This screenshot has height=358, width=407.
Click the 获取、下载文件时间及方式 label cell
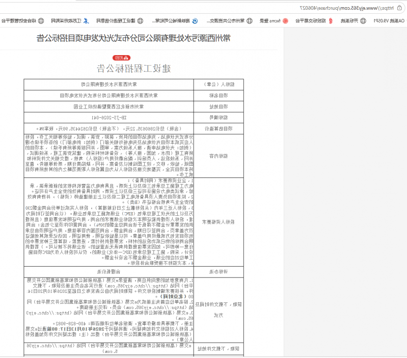click(219, 310)
